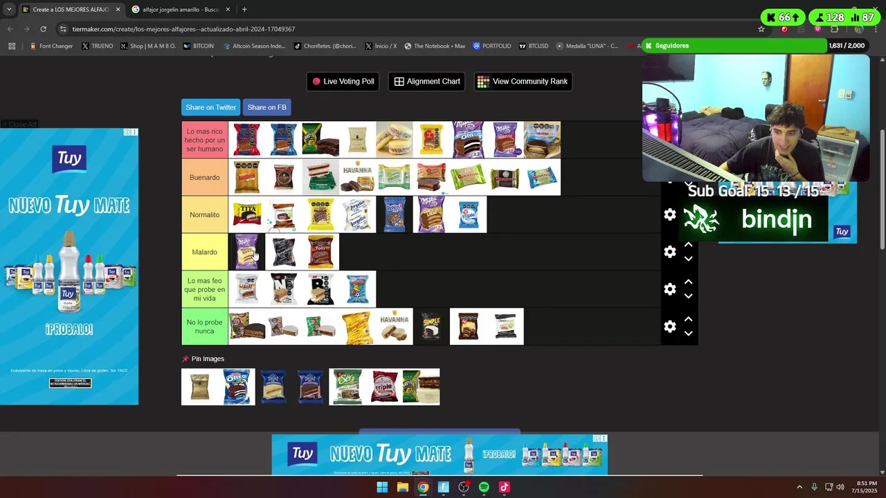Screen dimensions: 886x498
Task: Open Spotify from the taskbar
Action: [484, 487]
